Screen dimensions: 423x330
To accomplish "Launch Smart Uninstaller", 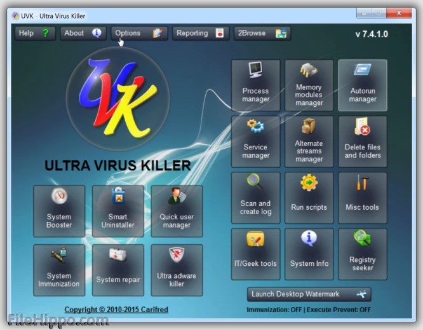I will (x=118, y=211).
